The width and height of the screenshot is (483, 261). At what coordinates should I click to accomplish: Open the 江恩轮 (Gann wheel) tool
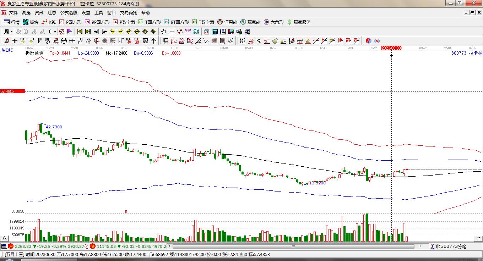pyautogui.click(x=227, y=22)
